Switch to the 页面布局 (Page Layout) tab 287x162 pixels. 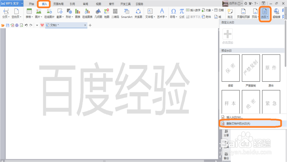click(58, 4)
